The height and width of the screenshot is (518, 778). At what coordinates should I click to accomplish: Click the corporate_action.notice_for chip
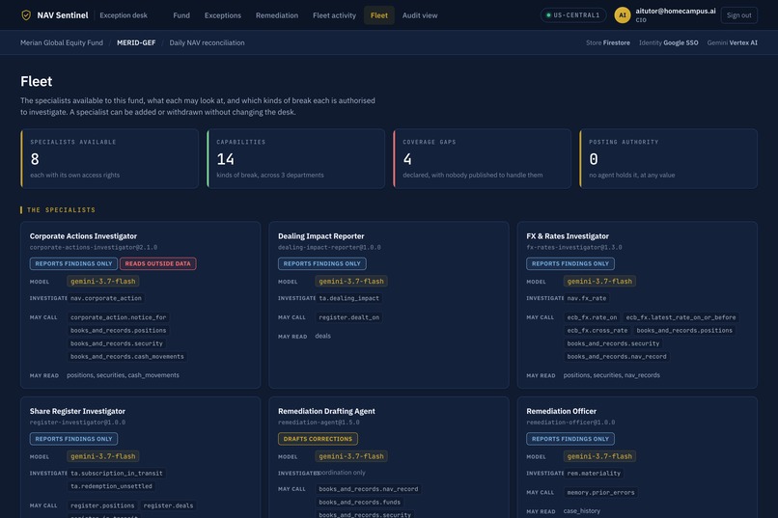118,317
